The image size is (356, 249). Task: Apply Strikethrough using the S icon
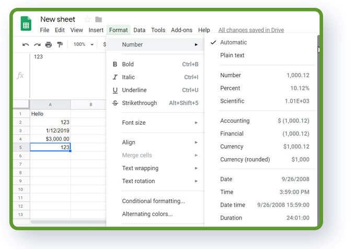click(115, 103)
